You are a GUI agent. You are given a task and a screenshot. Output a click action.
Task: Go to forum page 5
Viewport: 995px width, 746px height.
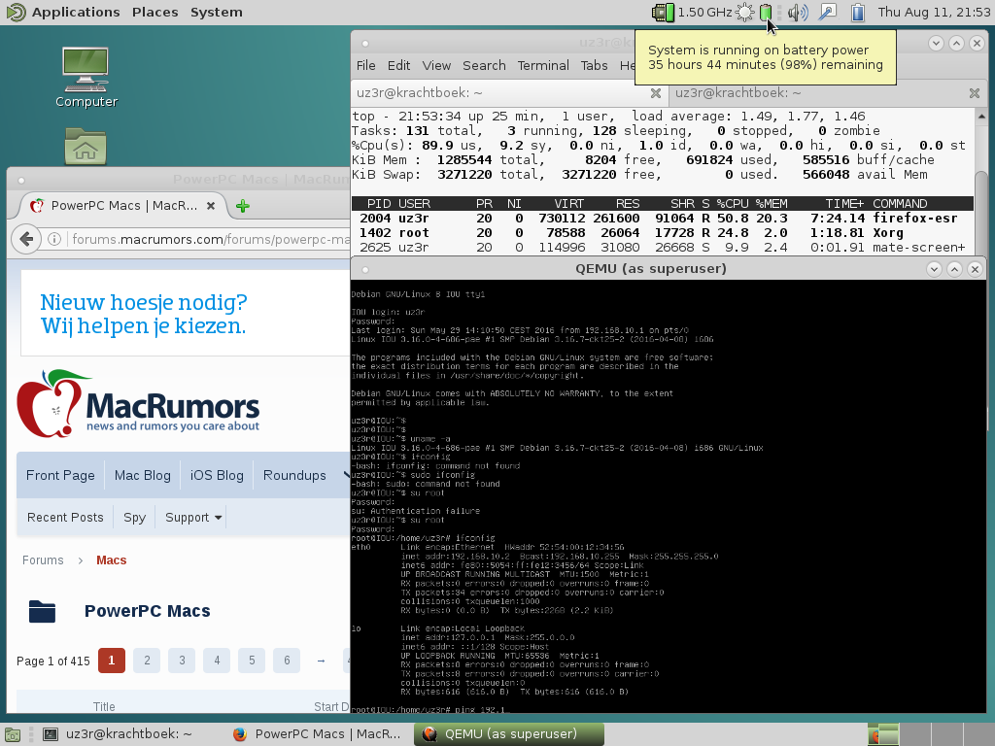pyautogui.click(x=252, y=661)
